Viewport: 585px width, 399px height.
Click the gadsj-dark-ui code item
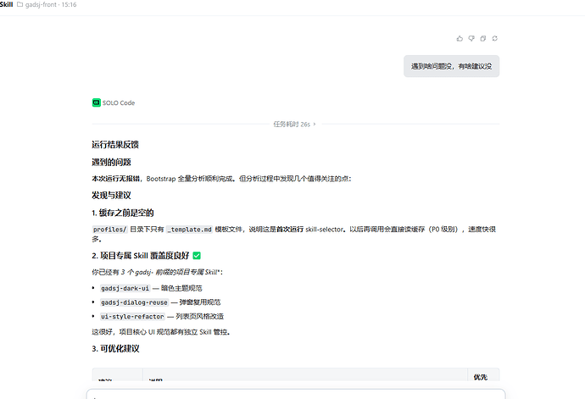[x=125, y=288]
